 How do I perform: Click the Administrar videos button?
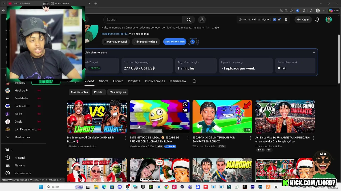pos(146,42)
